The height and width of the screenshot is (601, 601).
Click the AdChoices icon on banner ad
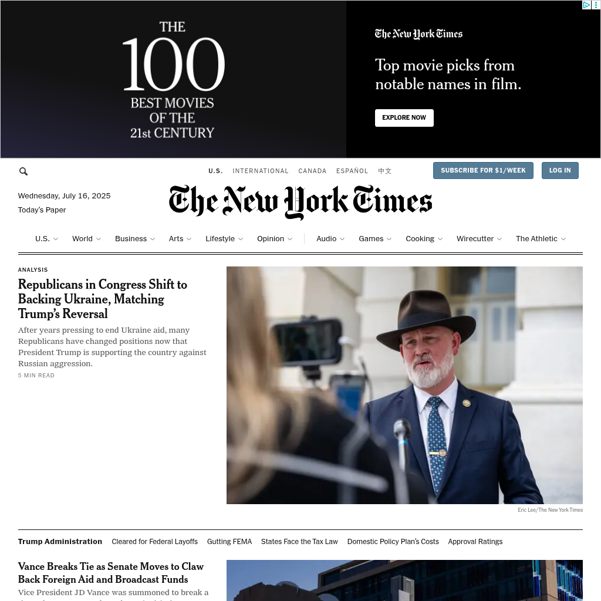click(x=586, y=5)
